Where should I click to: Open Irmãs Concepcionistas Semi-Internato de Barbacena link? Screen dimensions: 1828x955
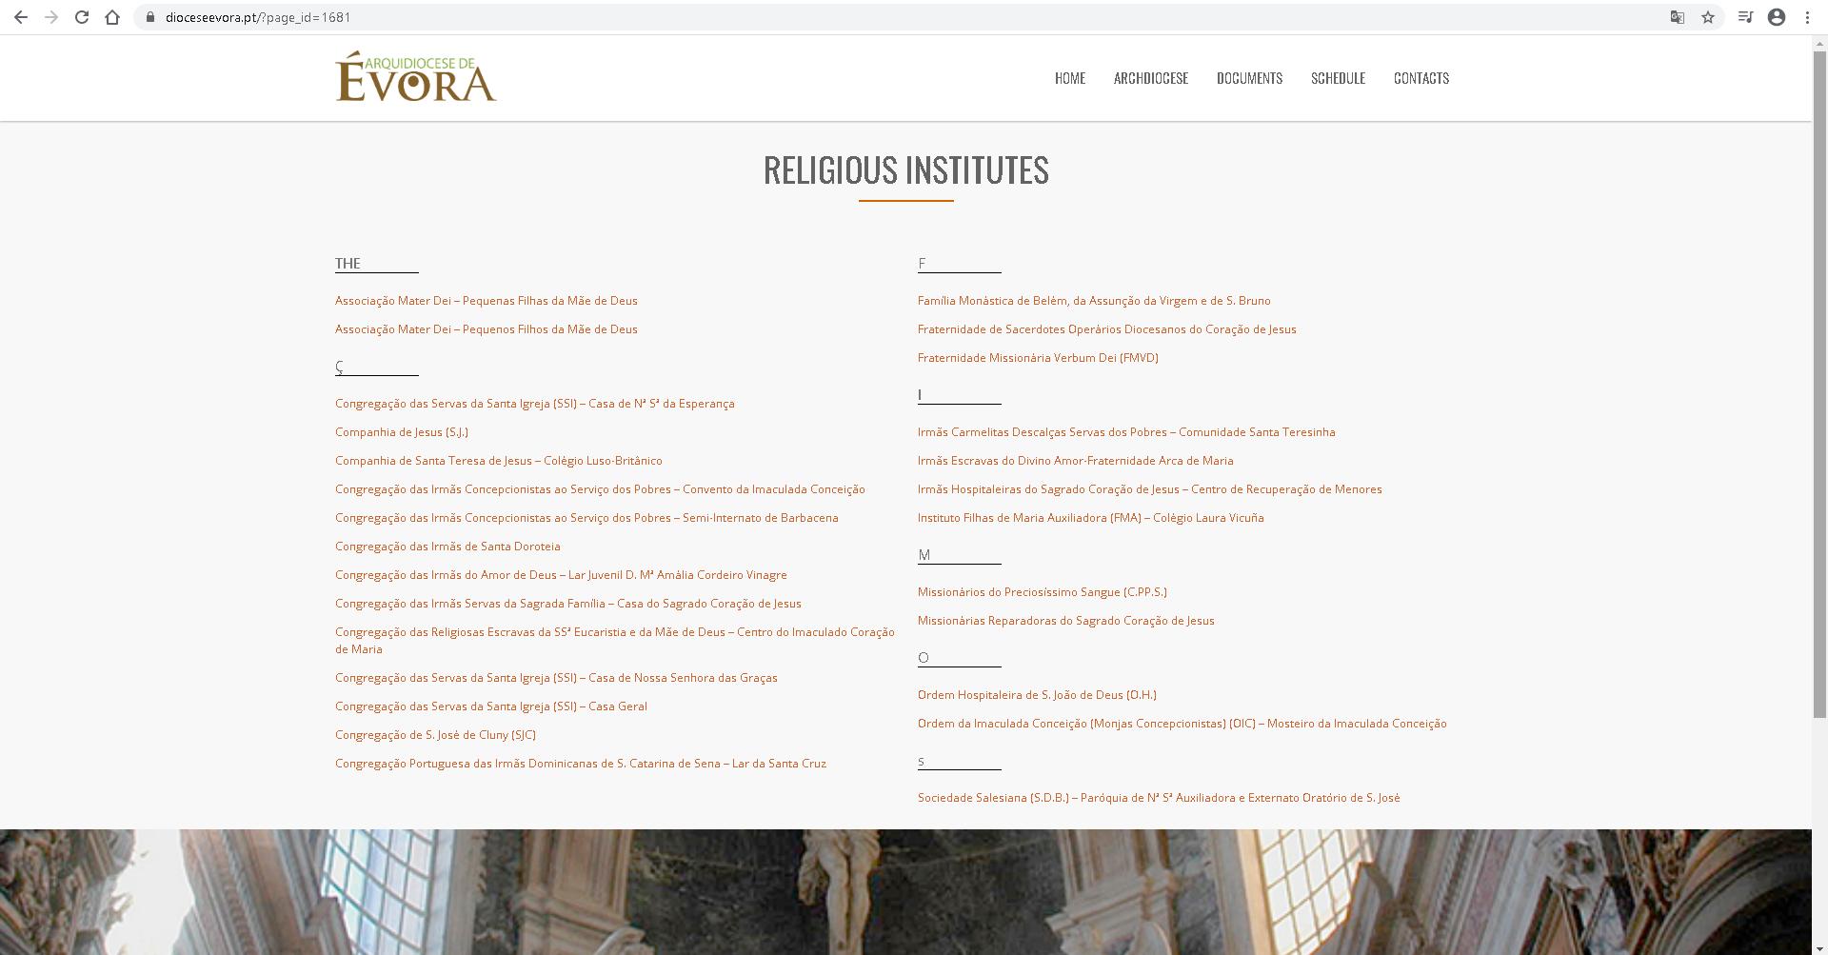coord(586,518)
